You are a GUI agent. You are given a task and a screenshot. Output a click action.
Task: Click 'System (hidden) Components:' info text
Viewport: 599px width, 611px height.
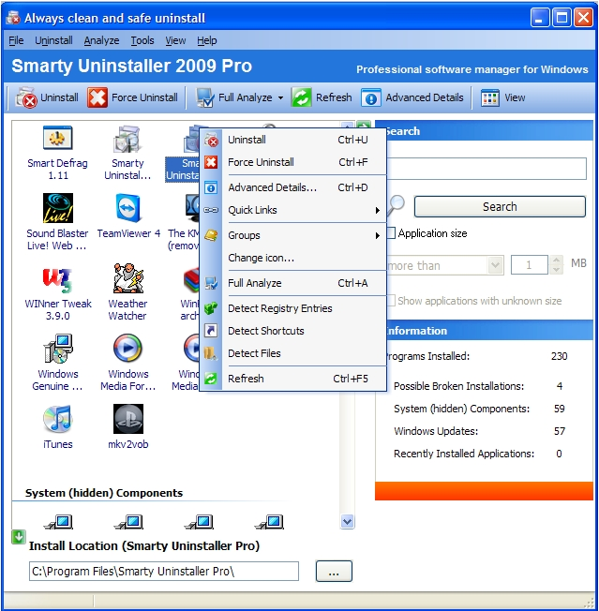pos(461,409)
